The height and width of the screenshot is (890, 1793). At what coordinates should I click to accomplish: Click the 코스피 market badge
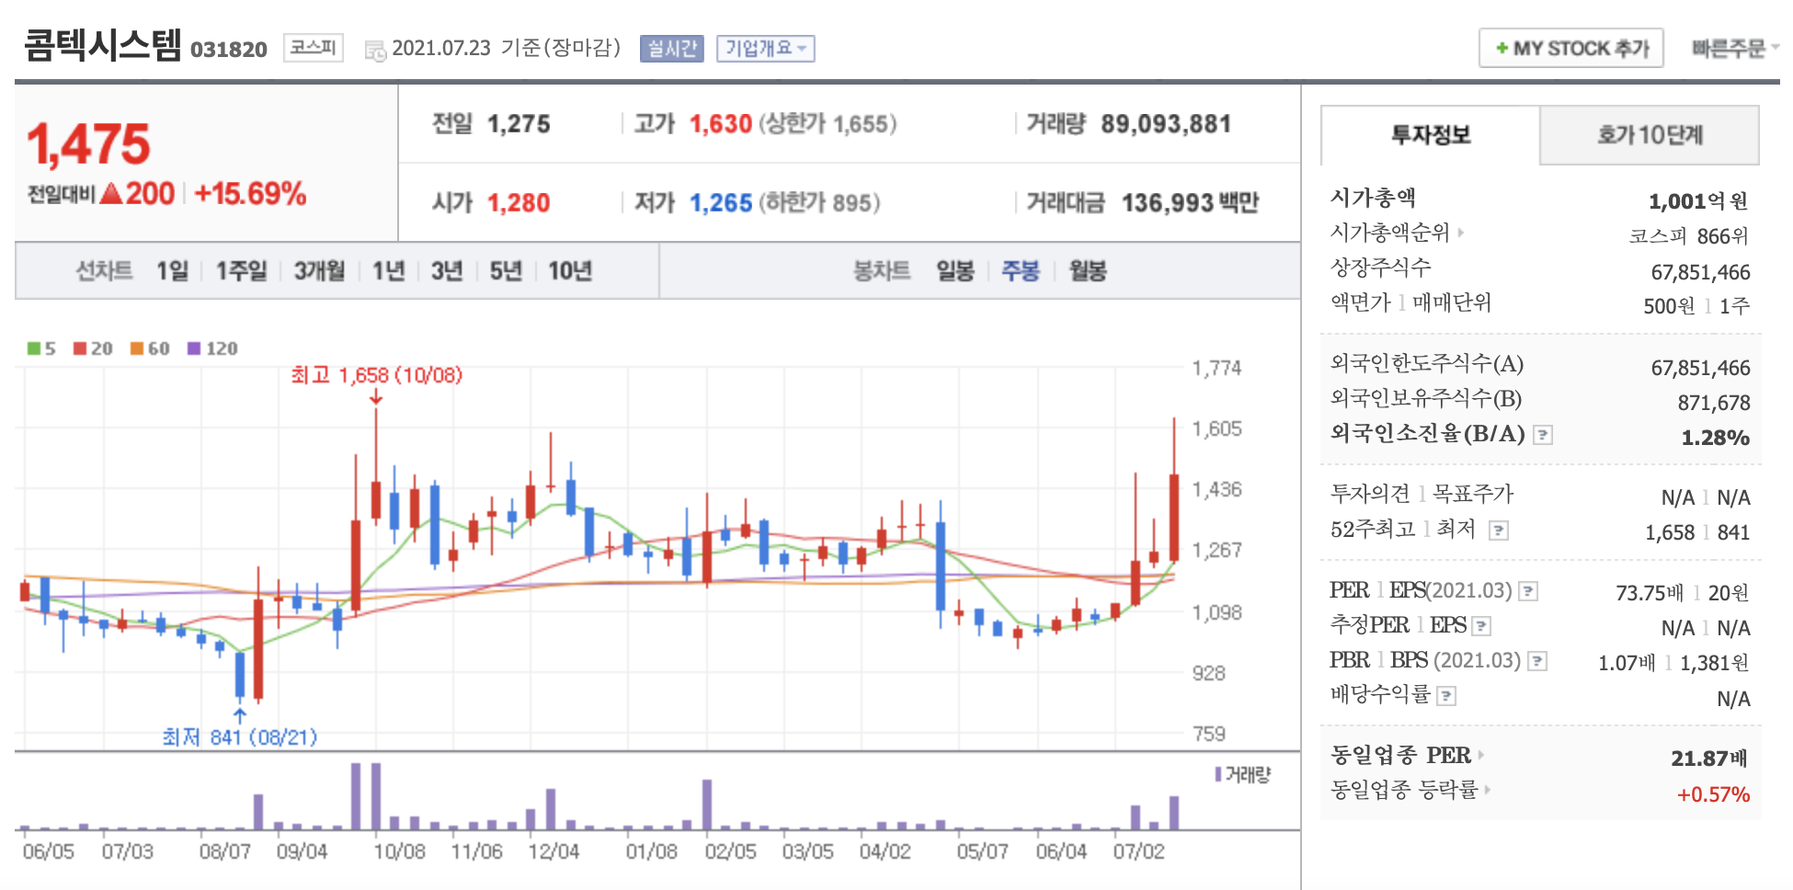(314, 47)
